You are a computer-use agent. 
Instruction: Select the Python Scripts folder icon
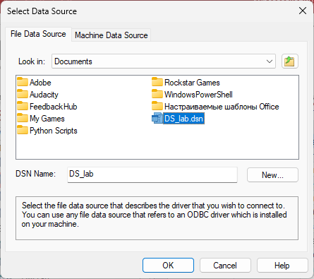(23, 130)
